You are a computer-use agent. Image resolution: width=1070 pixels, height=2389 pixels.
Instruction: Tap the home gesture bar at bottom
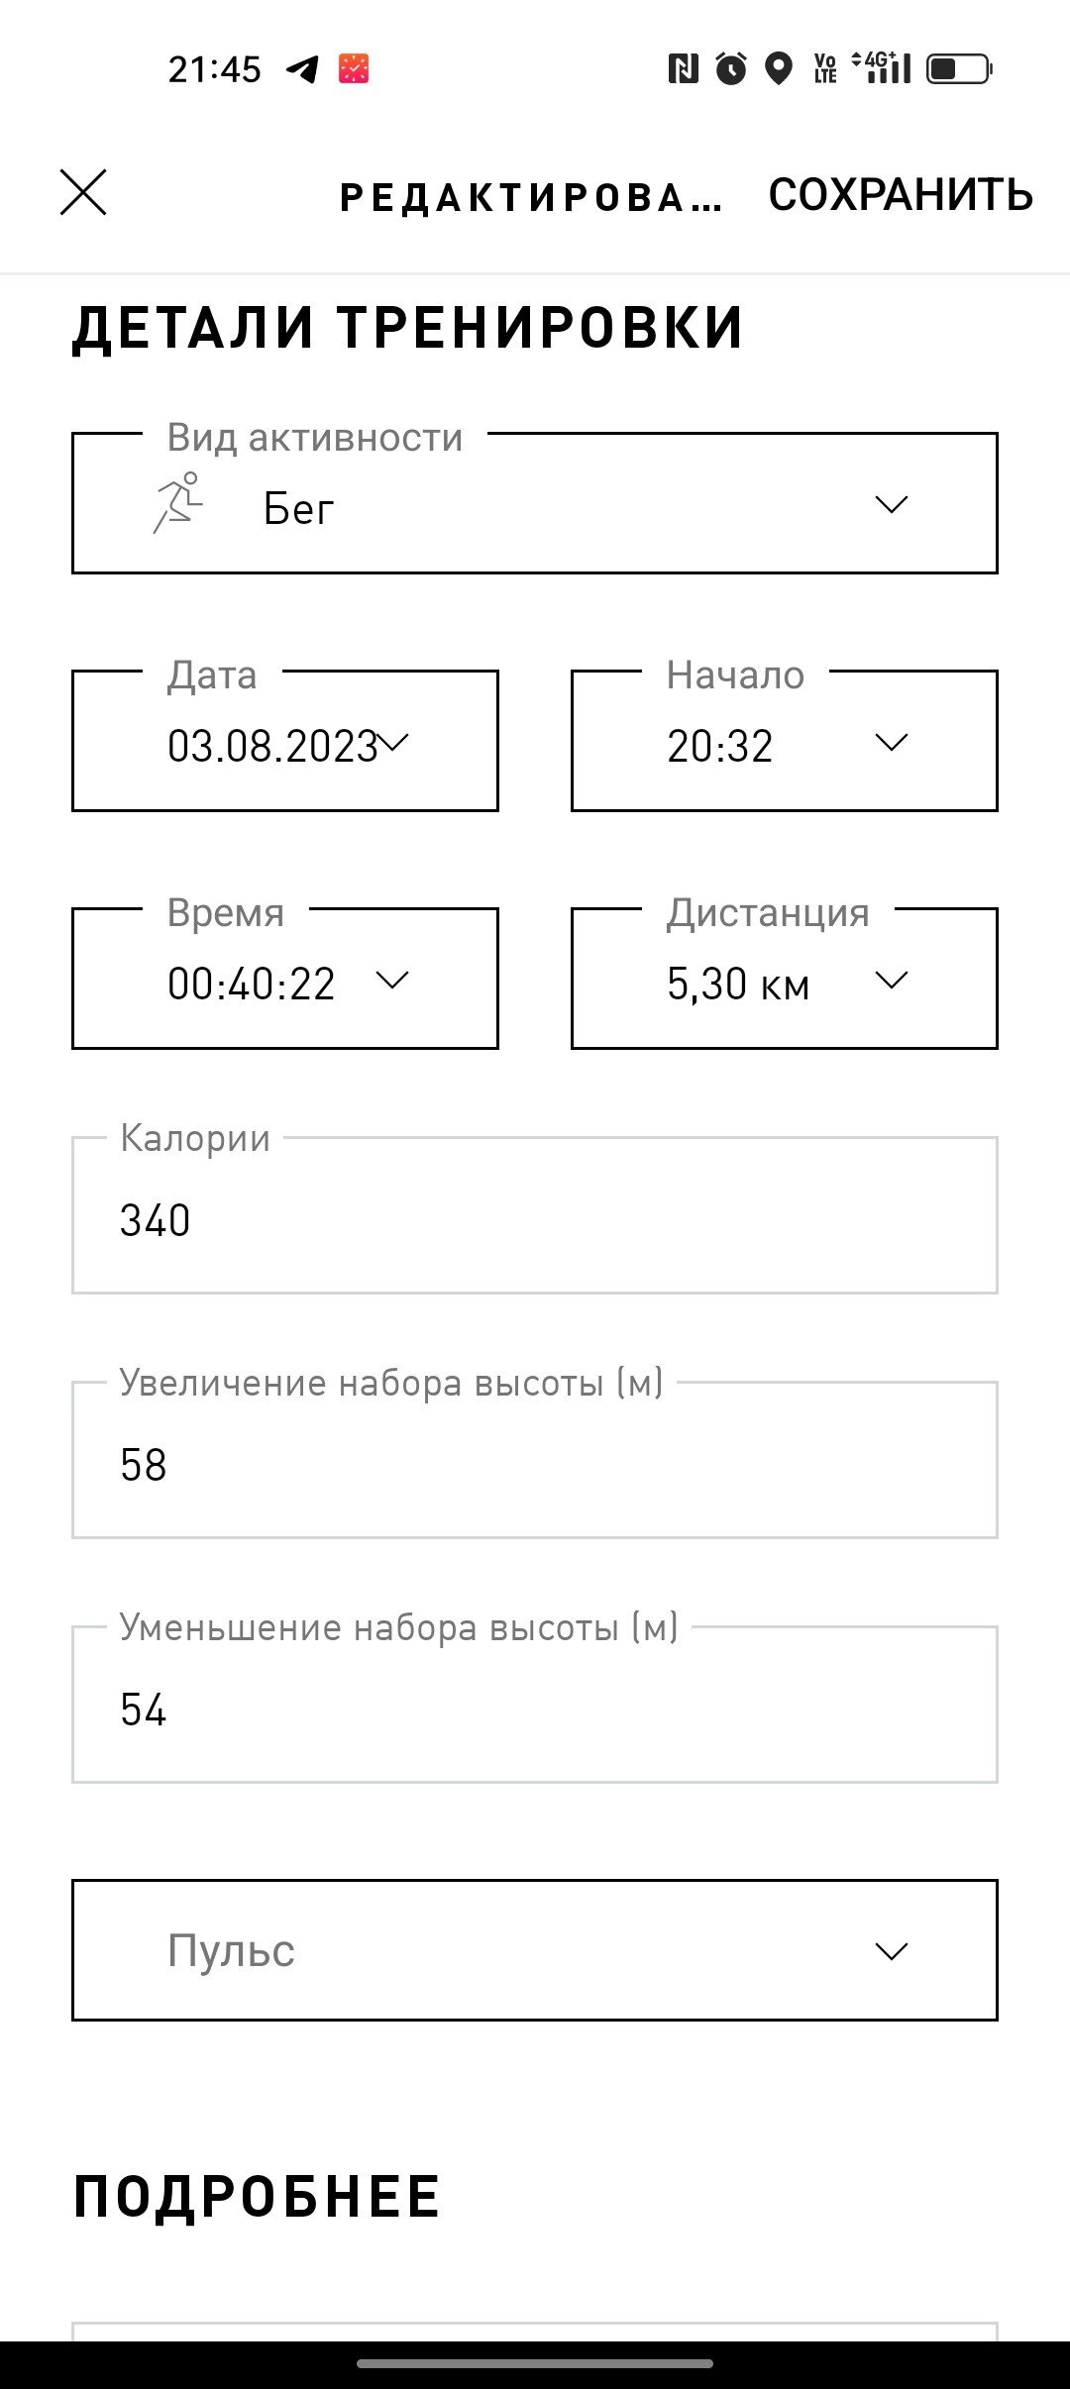(x=535, y=2364)
